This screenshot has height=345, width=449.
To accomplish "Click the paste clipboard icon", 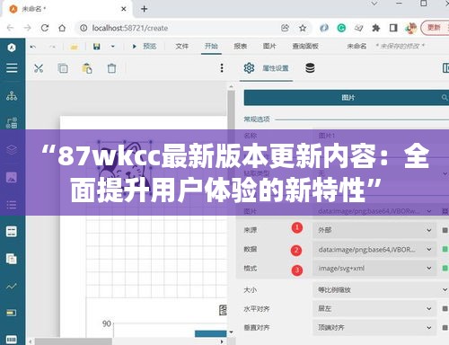I will point(87,68).
